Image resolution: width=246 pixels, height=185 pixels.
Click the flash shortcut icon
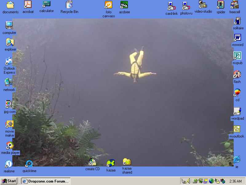(x=237, y=75)
